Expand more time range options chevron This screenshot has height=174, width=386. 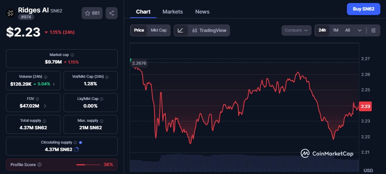point(359,30)
